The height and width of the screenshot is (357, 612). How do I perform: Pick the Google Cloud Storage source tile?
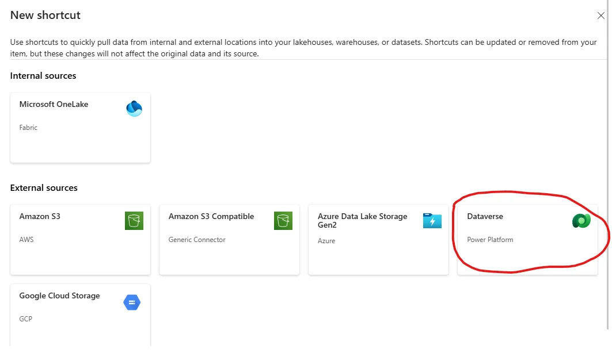coord(80,314)
